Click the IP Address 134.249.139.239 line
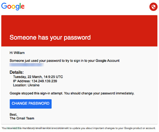 tap(35, 81)
